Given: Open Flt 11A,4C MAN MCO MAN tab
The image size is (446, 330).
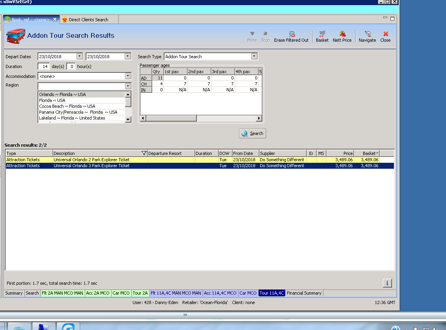Looking at the screenshot, I should 175,293.
